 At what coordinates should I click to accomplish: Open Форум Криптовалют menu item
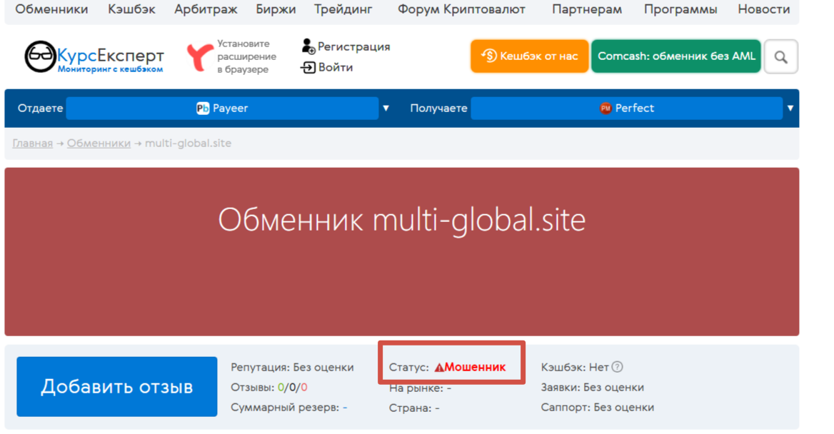point(461,9)
